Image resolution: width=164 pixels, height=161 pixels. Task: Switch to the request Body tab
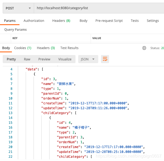(83, 21)
